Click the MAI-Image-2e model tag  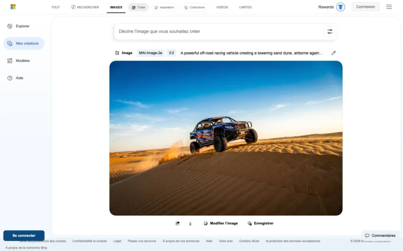[x=151, y=53]
